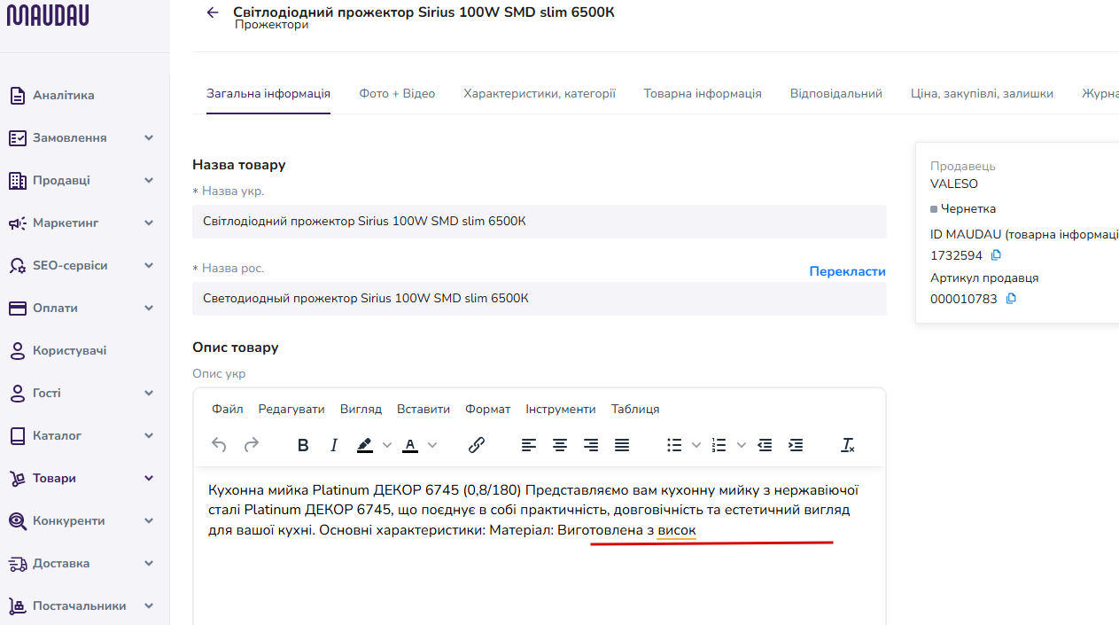The height and width of the screenshot is (625, 1119).
Task: Click the Перекласти link
Action: [x=848, y=271]
